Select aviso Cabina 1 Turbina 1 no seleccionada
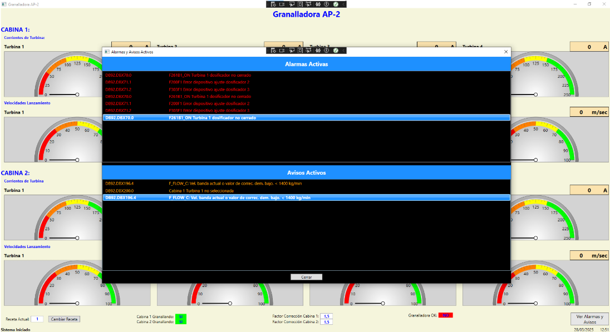 click(x=306, y=191)
